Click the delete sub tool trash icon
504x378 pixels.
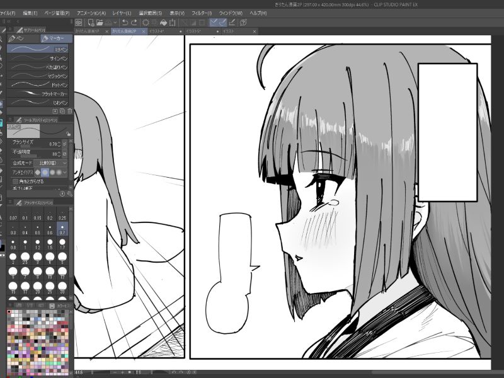(x=70, y=112)
